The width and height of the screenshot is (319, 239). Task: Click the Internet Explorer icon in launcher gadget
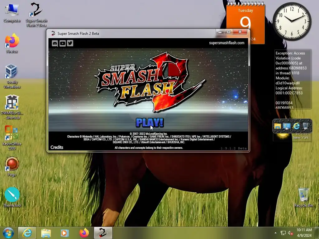tap(296, 126)
